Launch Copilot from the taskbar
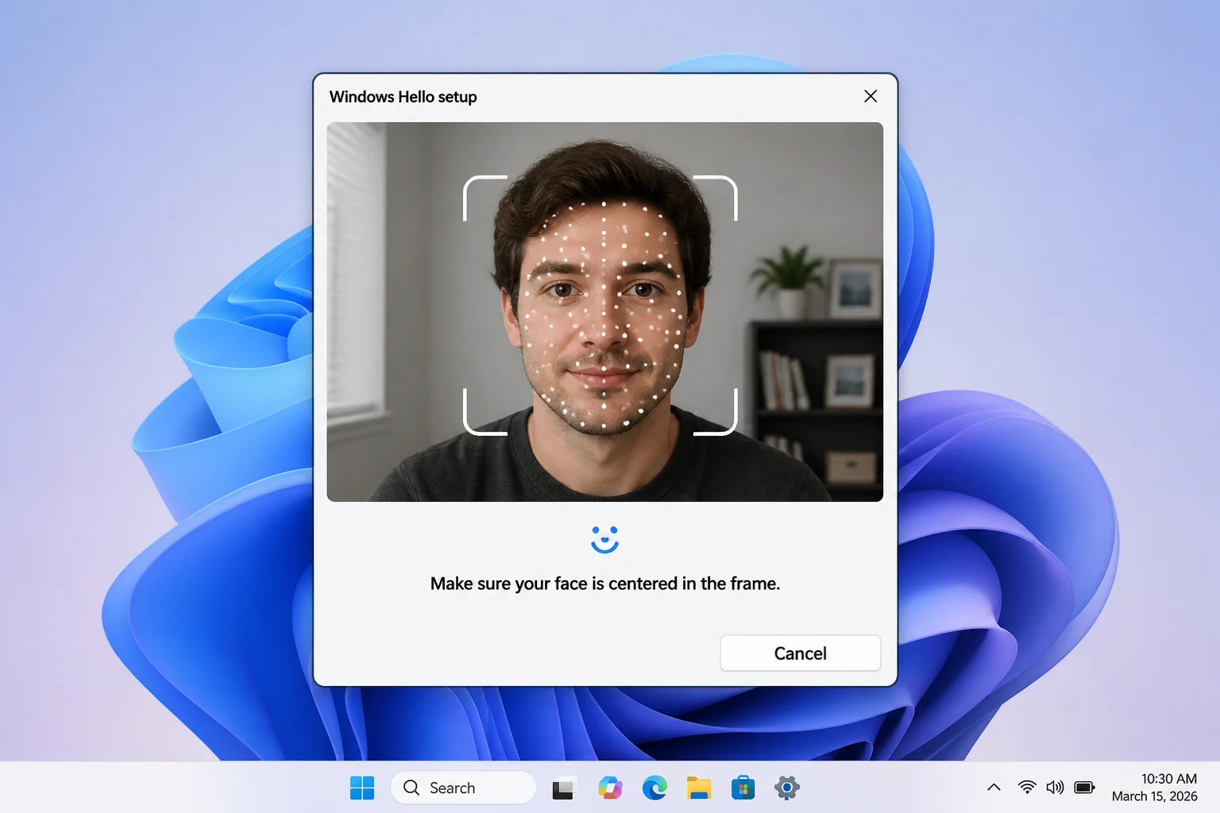Viewport: 1220px width, 813px height. tap(610, 788)
